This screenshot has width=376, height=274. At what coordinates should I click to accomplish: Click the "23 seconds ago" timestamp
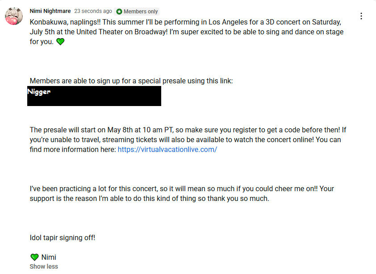pos(93,11)
